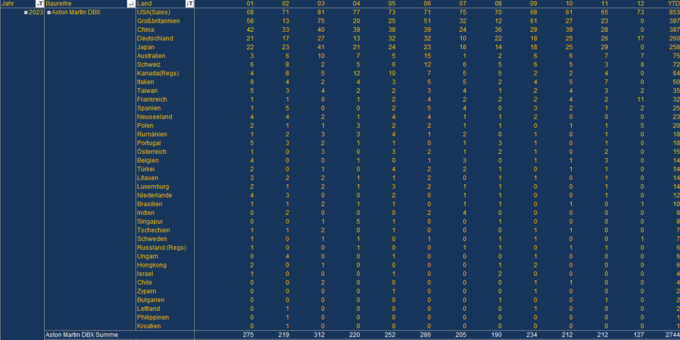
Task: Select the Schweden row label
Action: [x=152, y=239]
